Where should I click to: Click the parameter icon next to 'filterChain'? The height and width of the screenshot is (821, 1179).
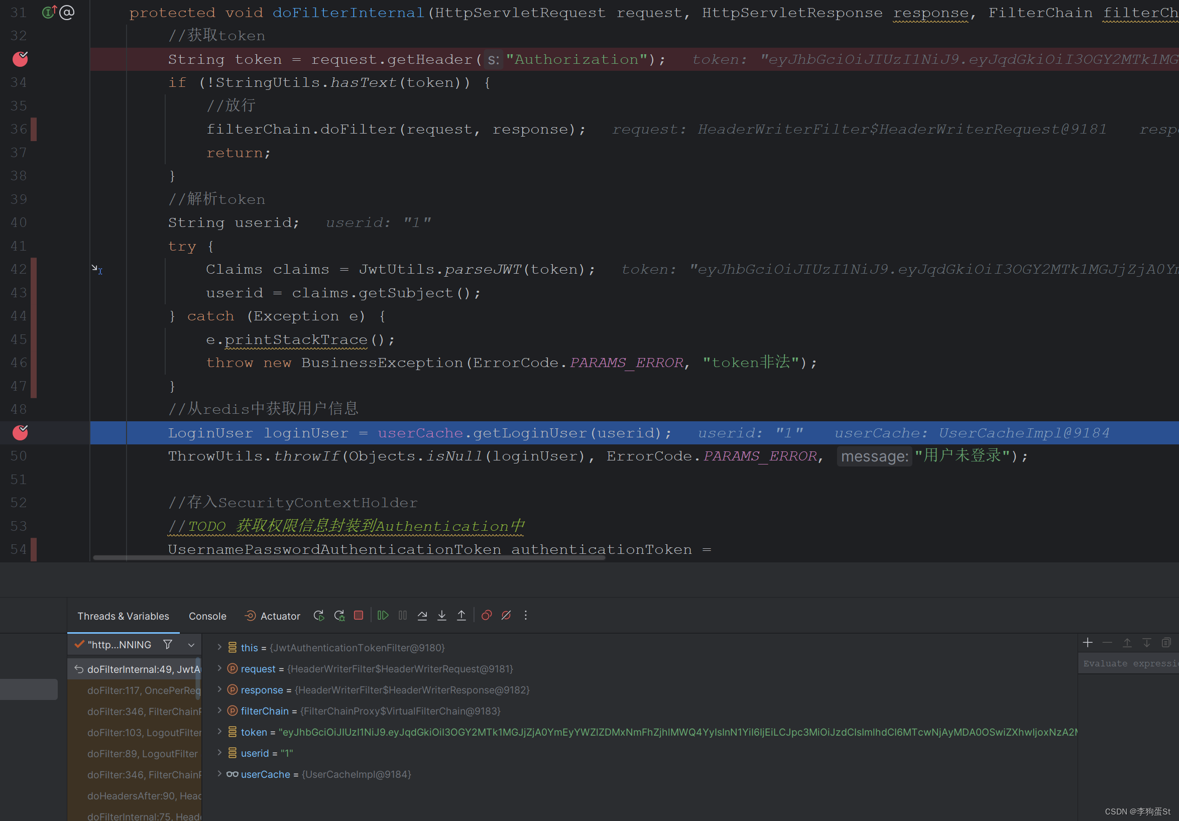(x=232, y=711)
